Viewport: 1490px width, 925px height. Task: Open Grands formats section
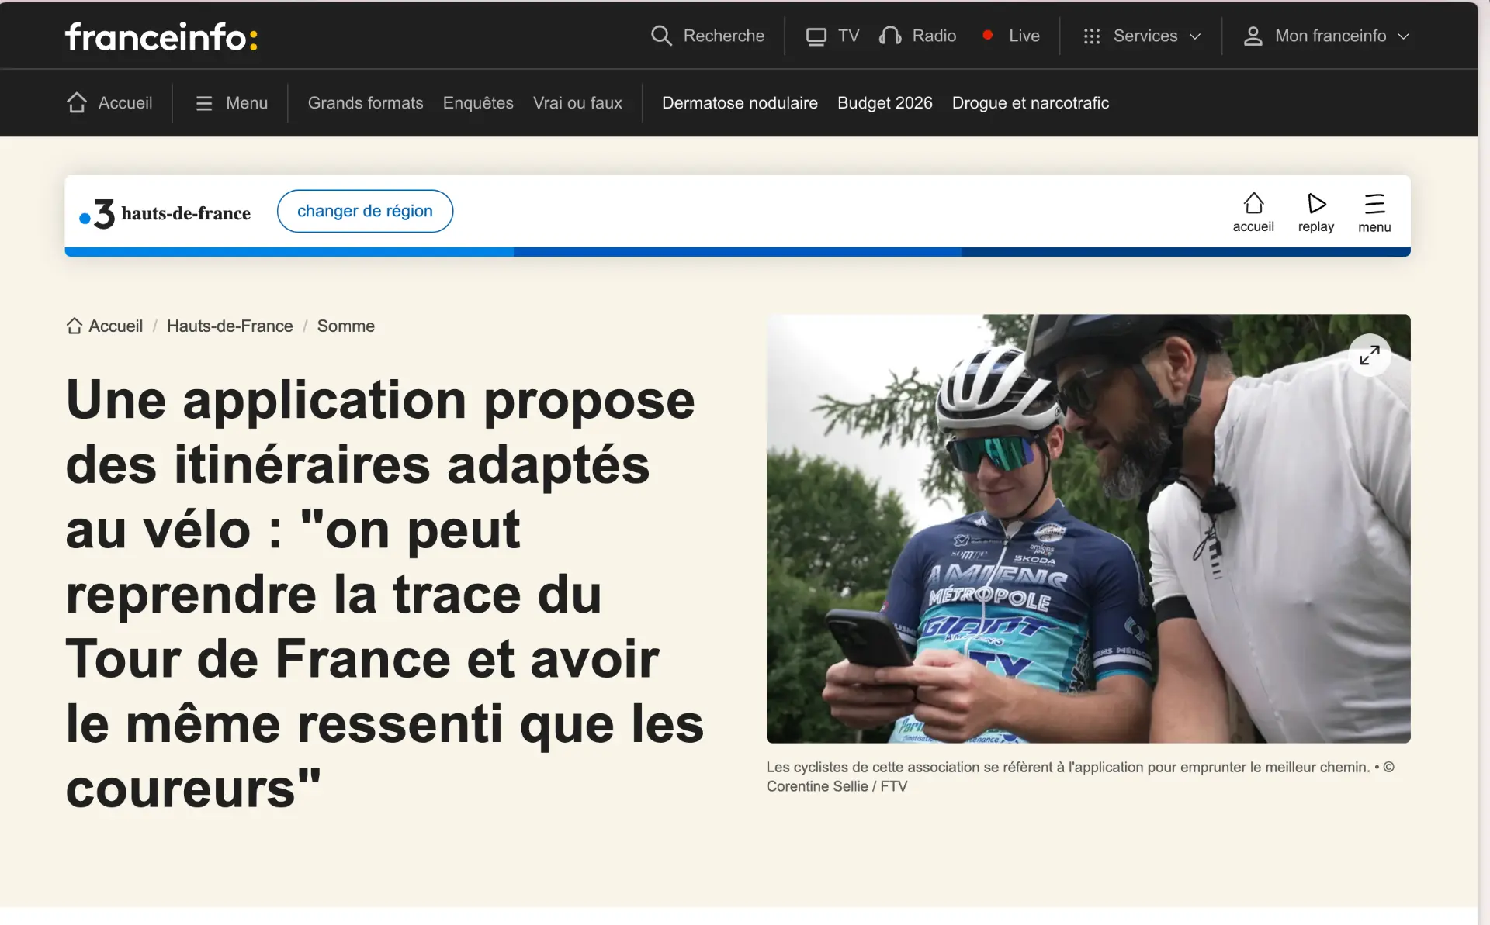(x=366, y=103)
